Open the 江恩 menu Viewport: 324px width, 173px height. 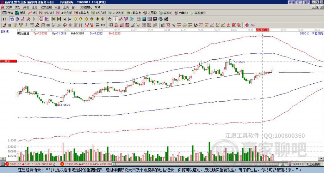click(x=34, y=7)
